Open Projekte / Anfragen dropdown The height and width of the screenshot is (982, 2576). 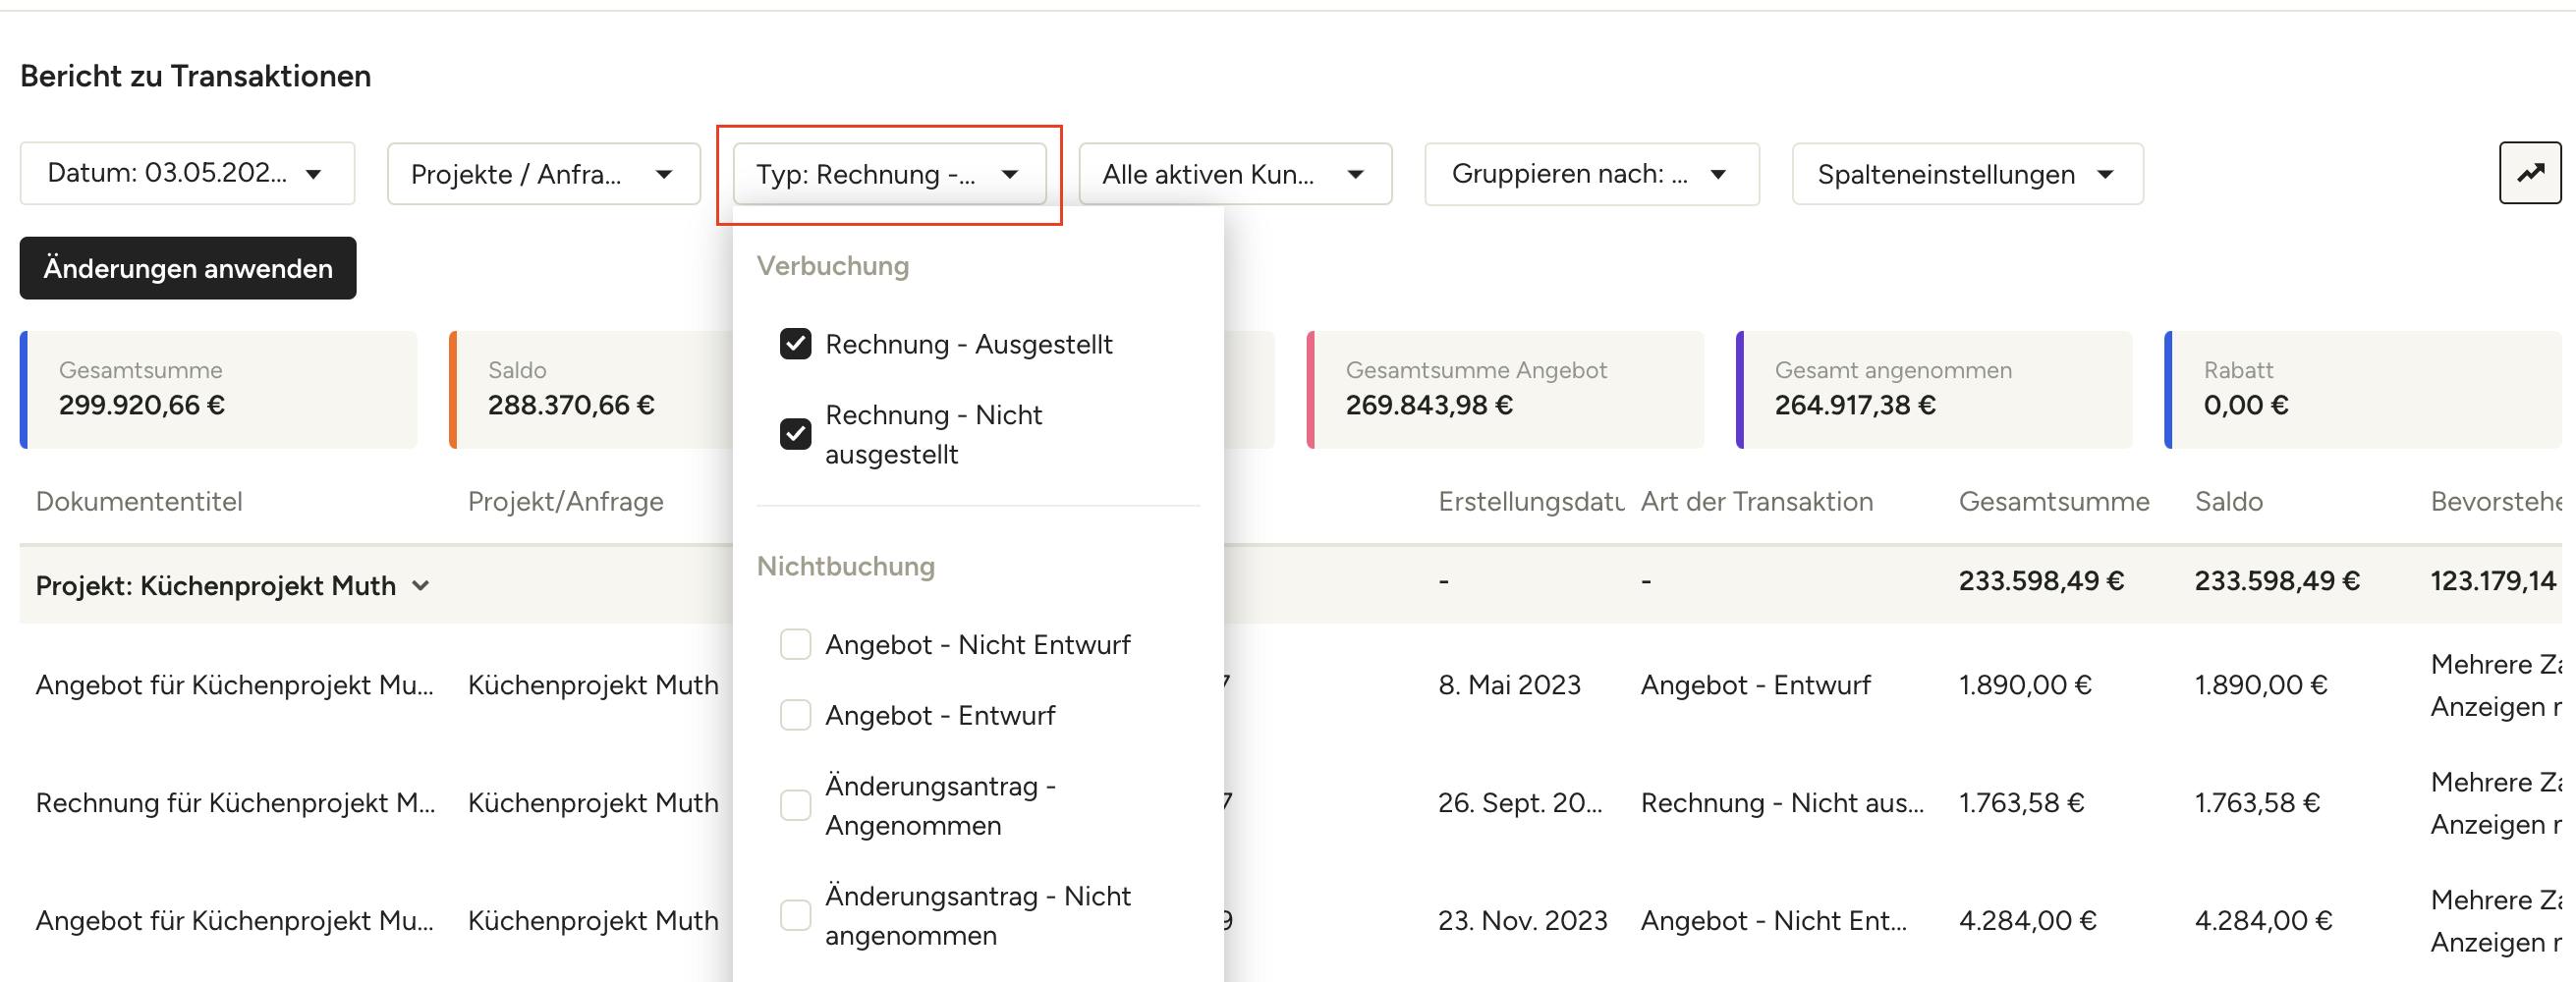543,174
